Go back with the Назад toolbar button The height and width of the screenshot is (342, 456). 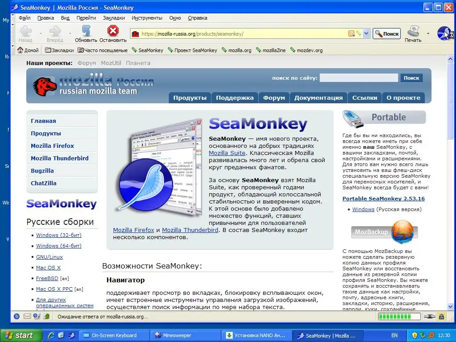point(26,34)
